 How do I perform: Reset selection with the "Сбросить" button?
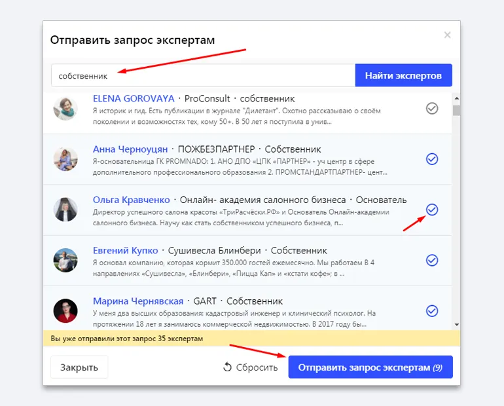pos(251,367)
